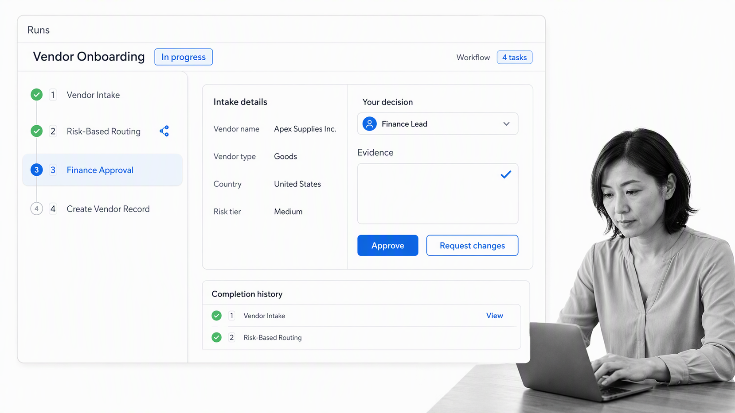
Task: Open the Risk-Based Routing step in sidebar
Action: coord(103,131)
